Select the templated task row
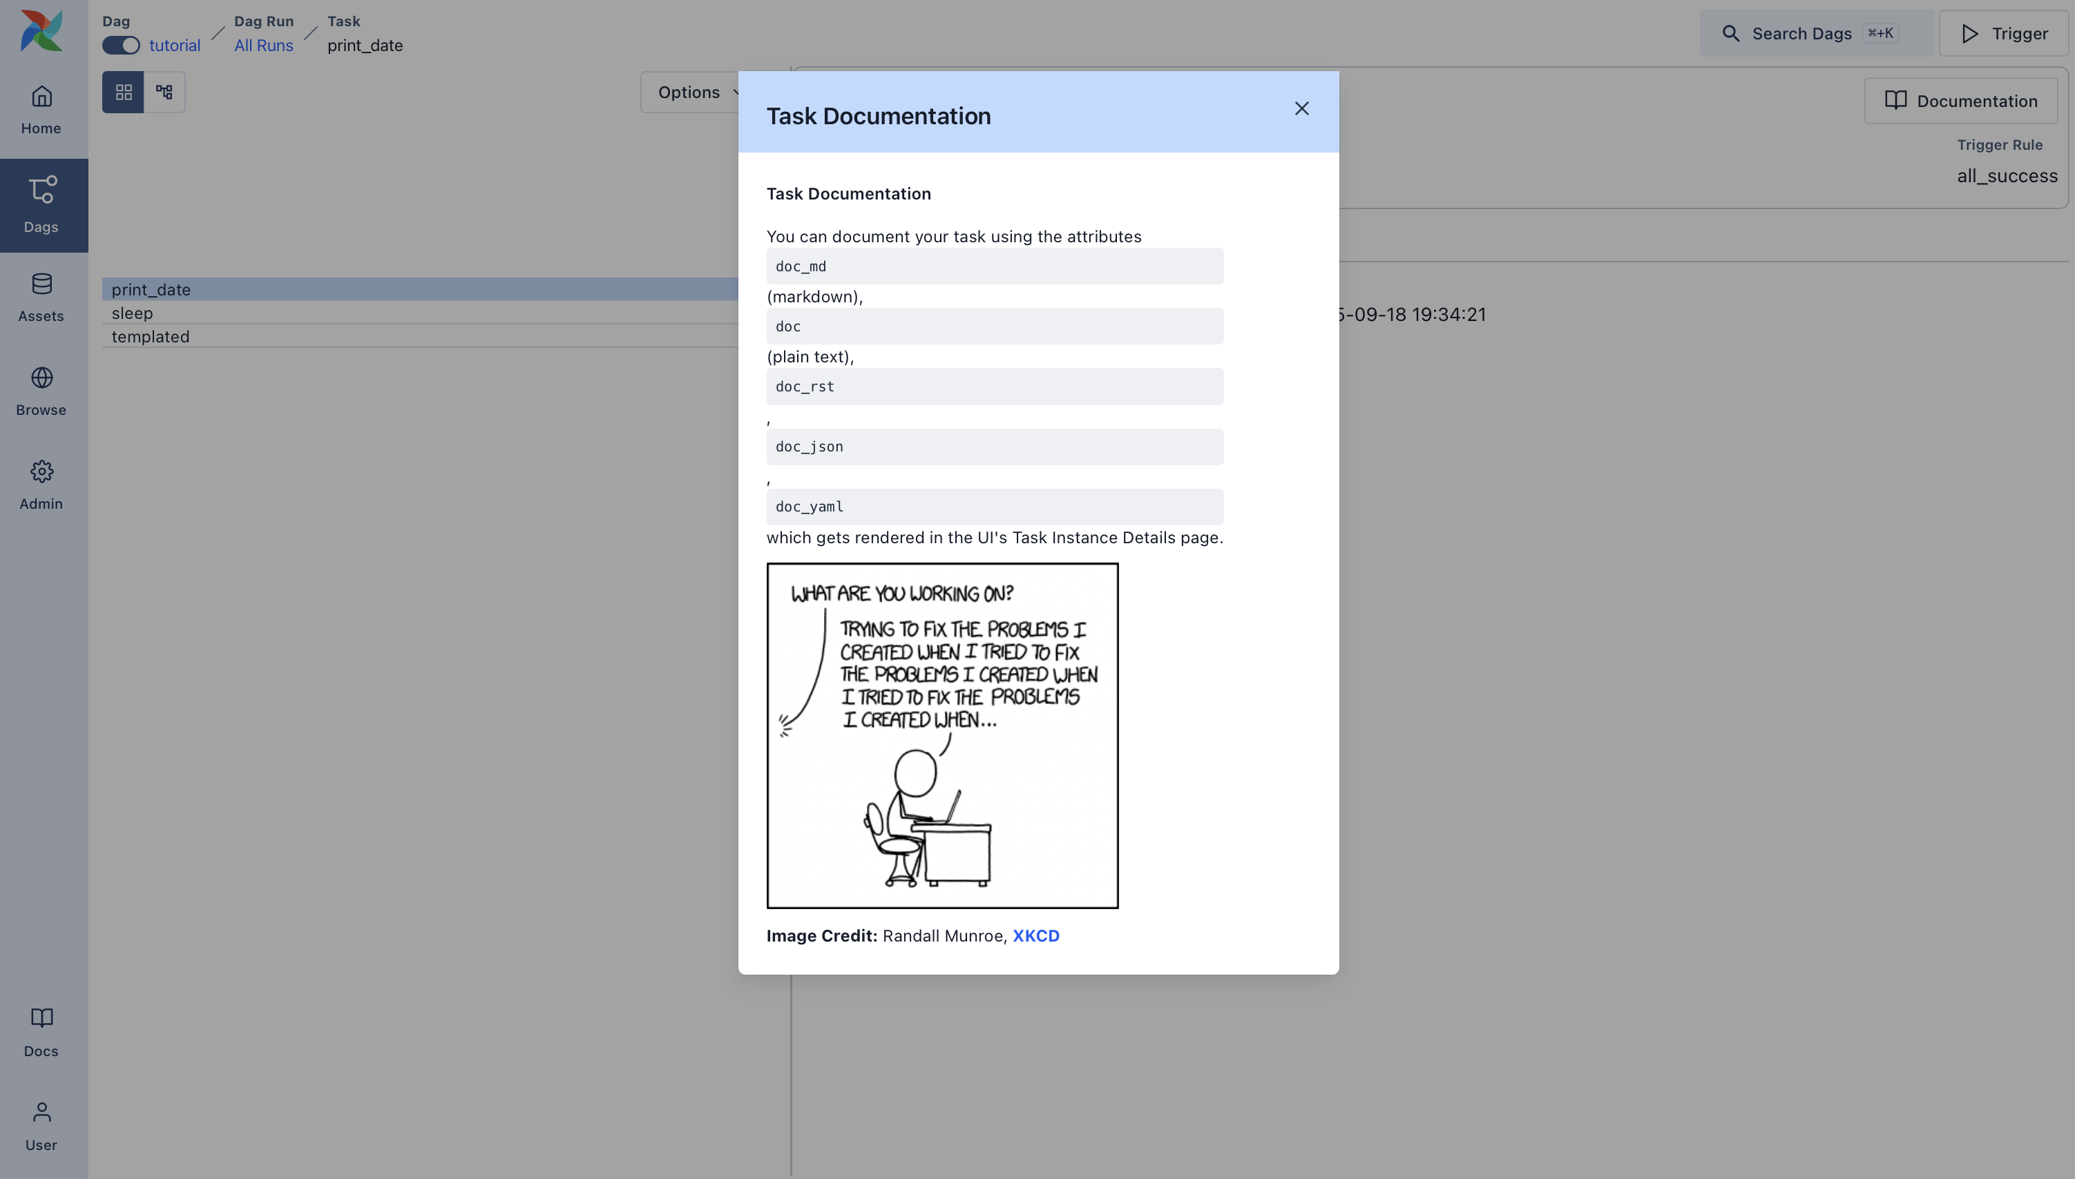The width and height of the screenshot is (2075, 1179). click(151, 336)
